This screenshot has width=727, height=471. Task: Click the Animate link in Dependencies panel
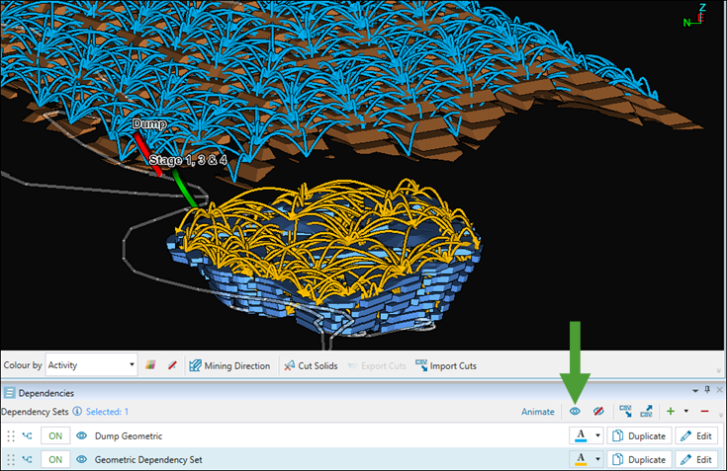[537, 411]
